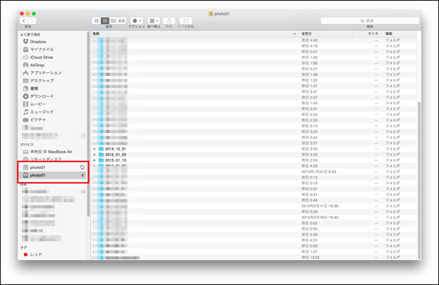Select the row modified 昨日 4:16
The width and height of the screenshot is (439, 285).
[254, 46]
